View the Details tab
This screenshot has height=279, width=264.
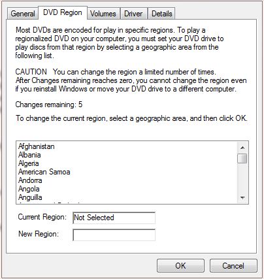pos(161,14)
